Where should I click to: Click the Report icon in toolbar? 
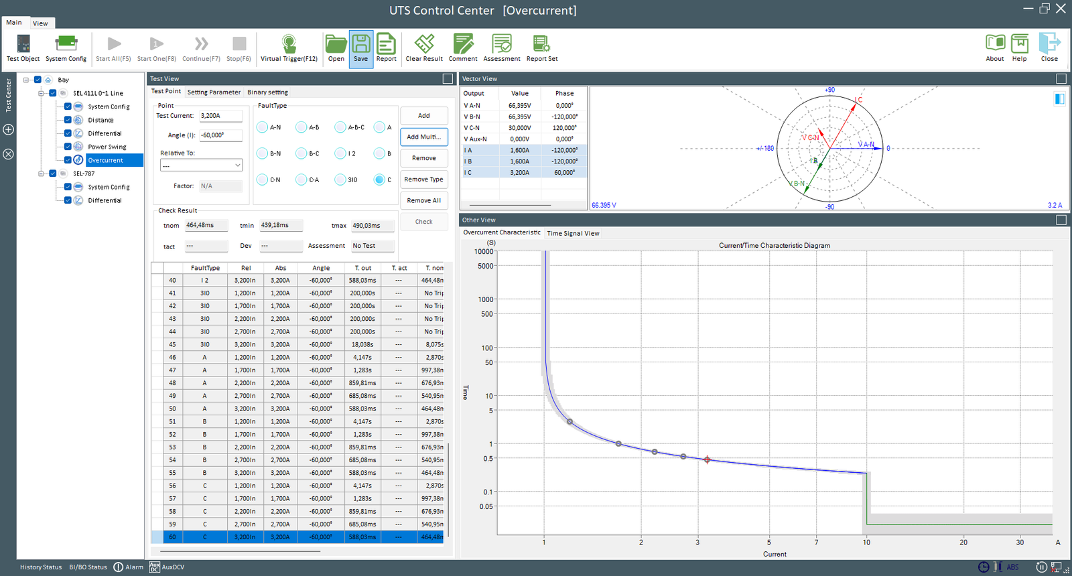(386, 44)
